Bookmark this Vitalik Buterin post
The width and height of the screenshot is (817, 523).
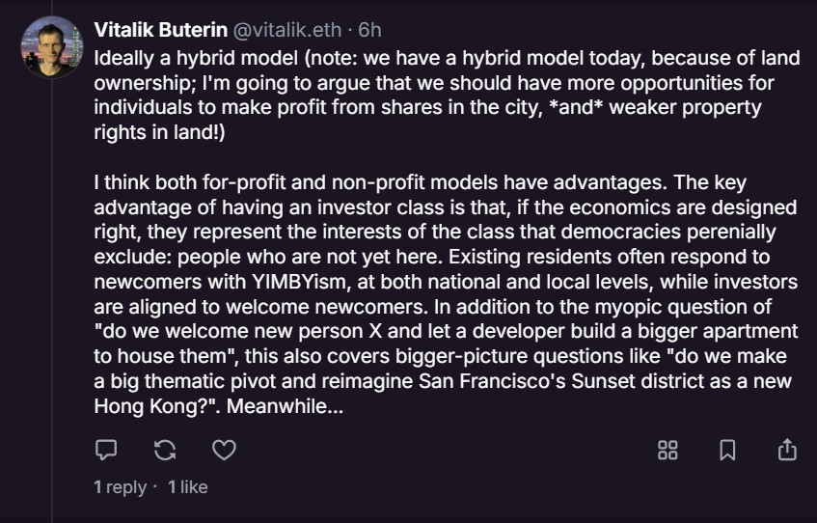(728, 450)
